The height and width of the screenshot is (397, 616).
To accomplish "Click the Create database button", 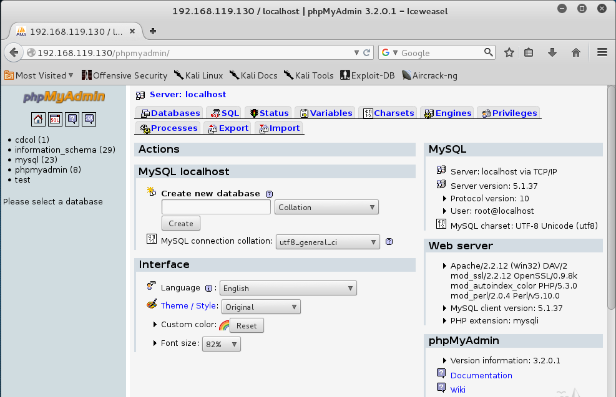I will click(181, 223).
